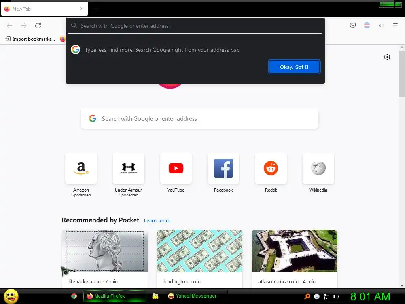Focus the page search with Google box
Screen dimensions: 405x304
pyautogui.click(x=199, y=119)
